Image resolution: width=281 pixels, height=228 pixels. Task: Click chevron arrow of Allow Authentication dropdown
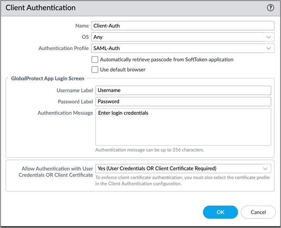tap(265, 169)
